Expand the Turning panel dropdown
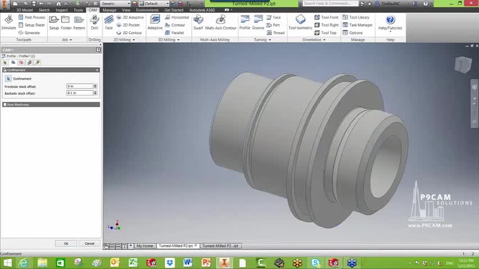Viewport: 479px width, 269px height. pos(263,40)
